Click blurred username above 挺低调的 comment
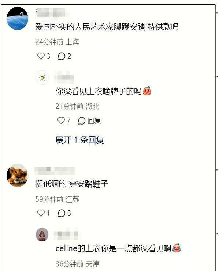This screenshot has width=219, height=271. pos(55,171)
